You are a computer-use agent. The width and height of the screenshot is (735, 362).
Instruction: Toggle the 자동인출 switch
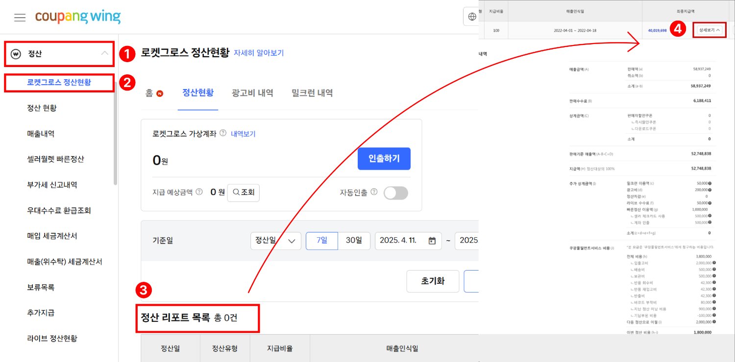395,193
